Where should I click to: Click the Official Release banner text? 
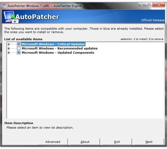(153, 20)
